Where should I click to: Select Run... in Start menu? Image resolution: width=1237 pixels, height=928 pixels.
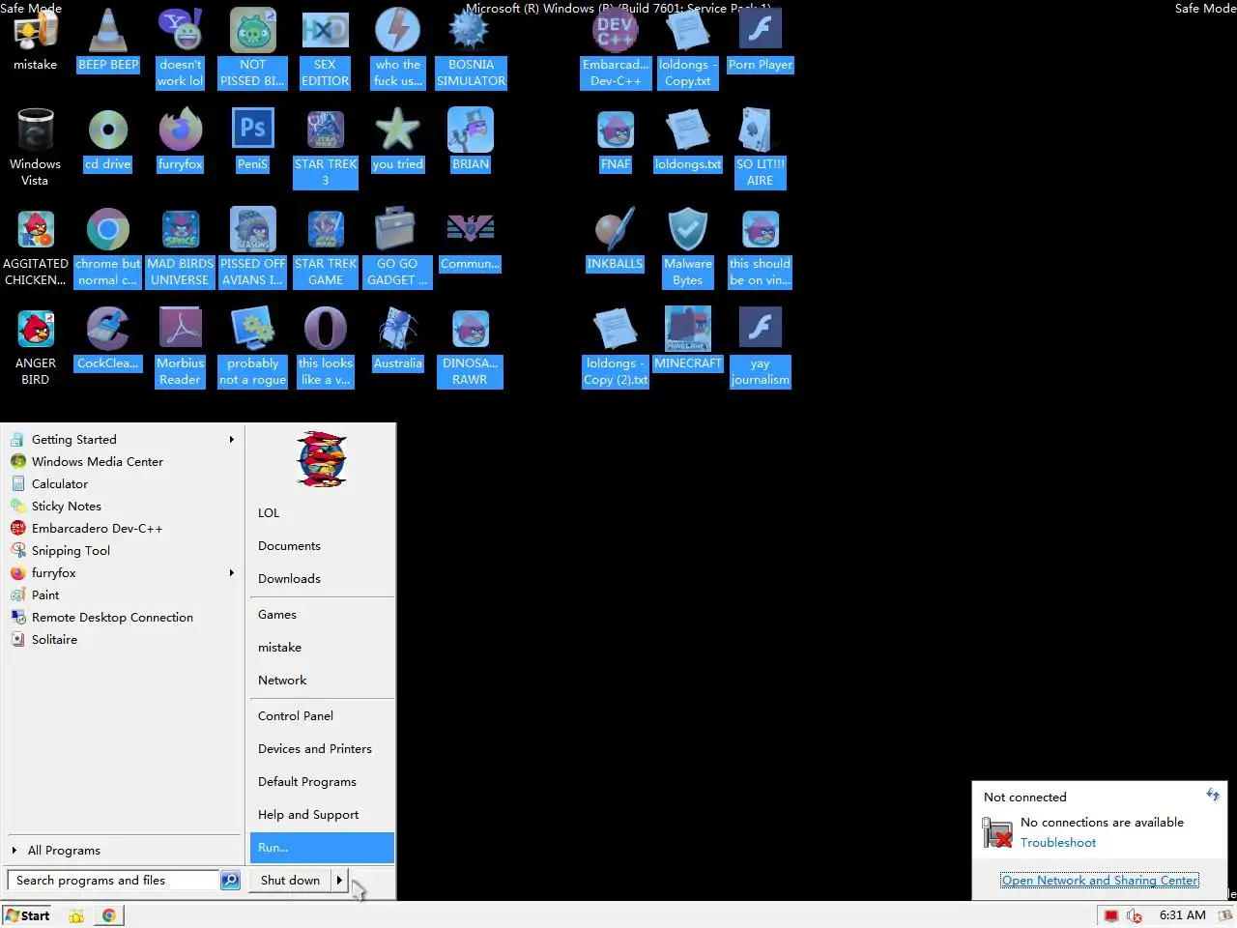pyautogui.click(x=322, y=848)
